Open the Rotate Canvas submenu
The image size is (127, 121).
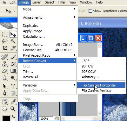[x=47, y=61]
